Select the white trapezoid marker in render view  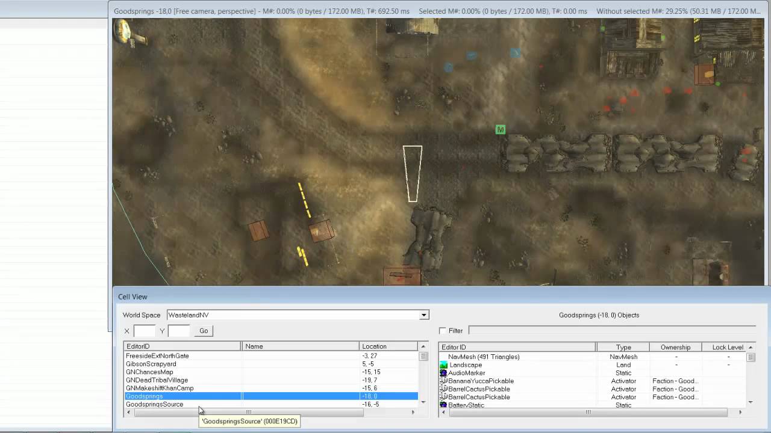click(x=413, y=174)
